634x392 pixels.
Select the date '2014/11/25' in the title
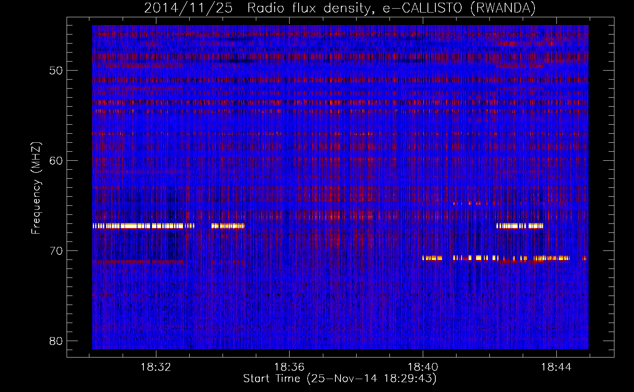188,8
